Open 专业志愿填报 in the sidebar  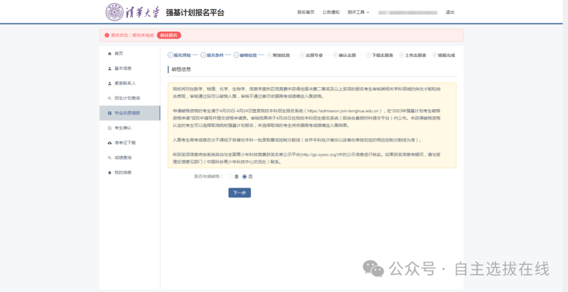pos(127,113)
